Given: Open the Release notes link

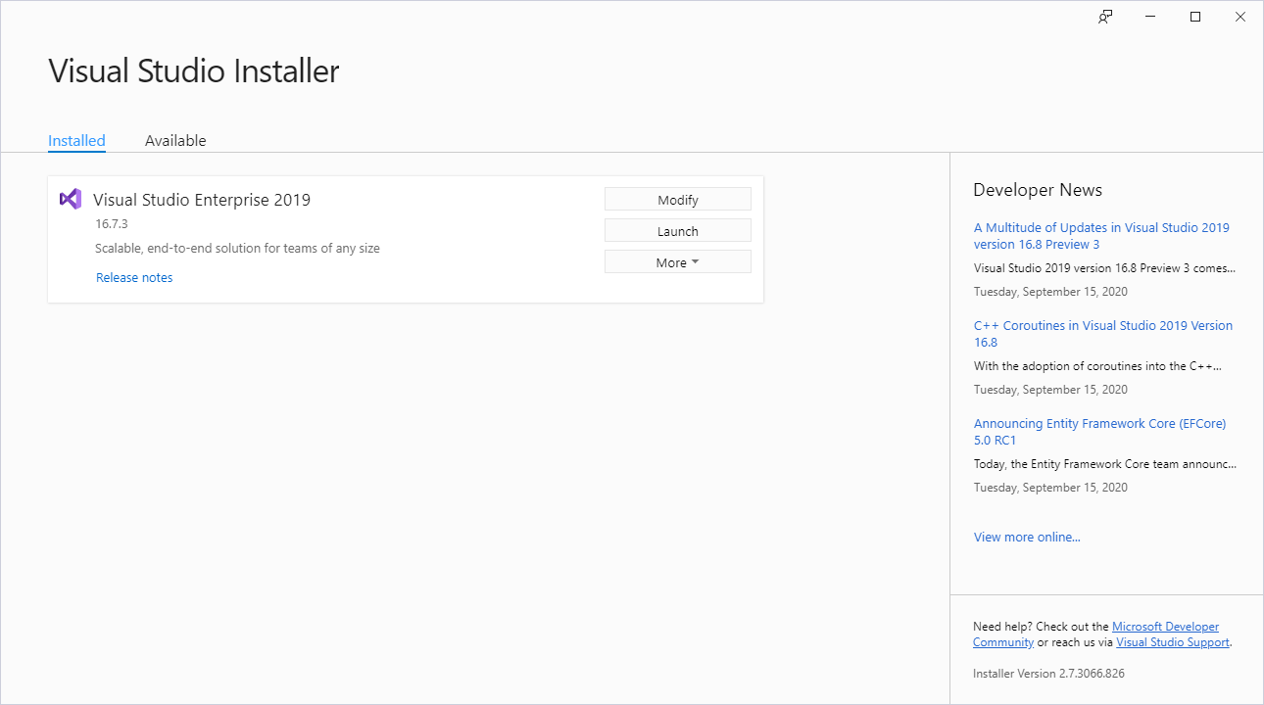Looking at the screenshot, I should pos(134,277).
